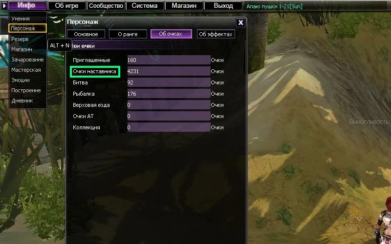The width and height of the screenshot is (391, 244).
Task: Open the Дневник entry
Action: [x=22, y=101]
